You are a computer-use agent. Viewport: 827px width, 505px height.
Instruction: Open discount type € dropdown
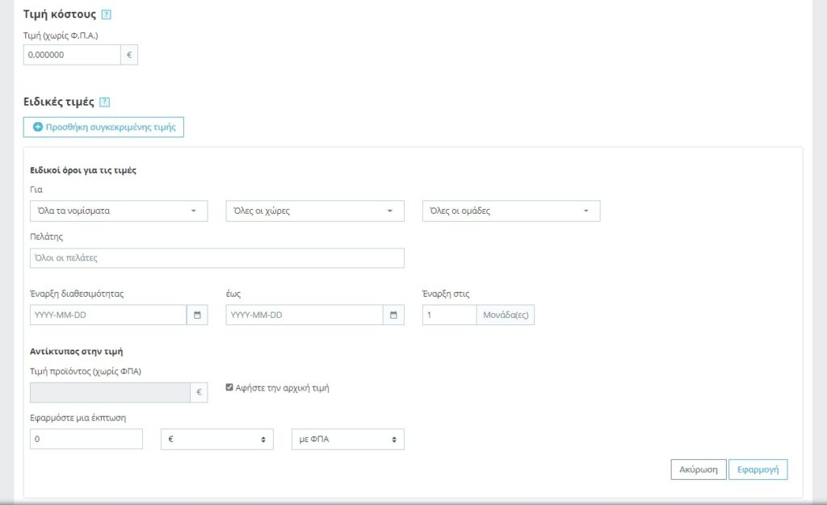click(x=217, y=439)
